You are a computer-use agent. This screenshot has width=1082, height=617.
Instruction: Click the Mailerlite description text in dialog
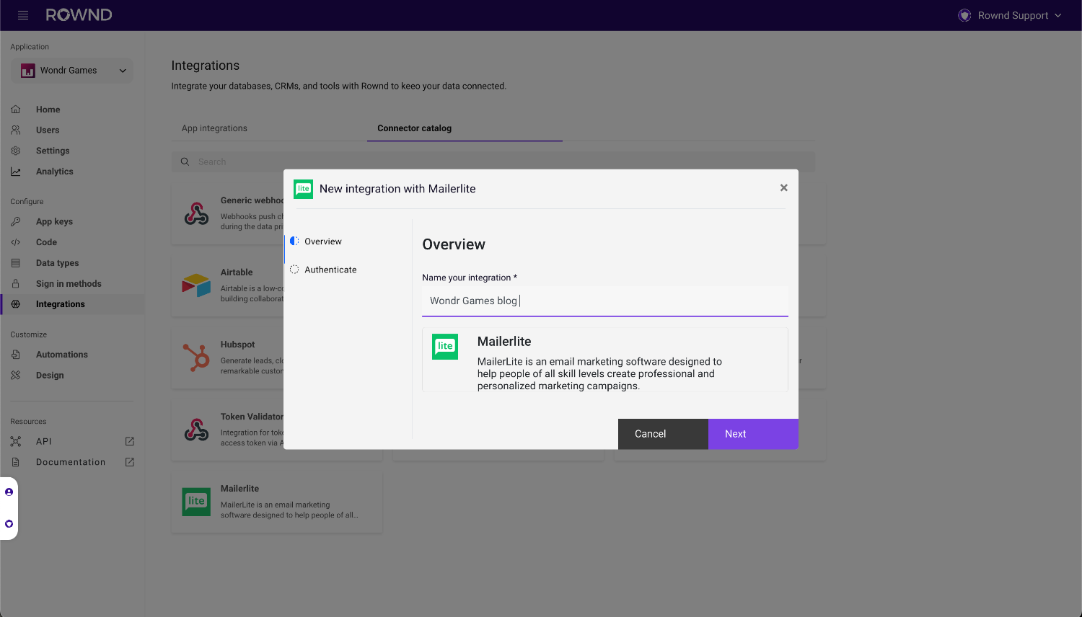(x=599, y=373)
